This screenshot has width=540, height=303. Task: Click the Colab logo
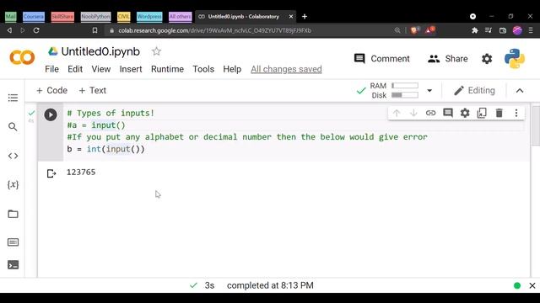22,57
